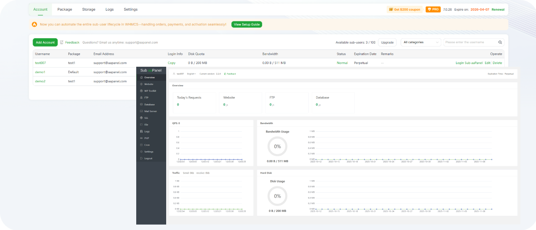This screenshot has height=230, width=536.
Task: Click the Logout icon in the sidebar
Action: (x=142, y=158)
